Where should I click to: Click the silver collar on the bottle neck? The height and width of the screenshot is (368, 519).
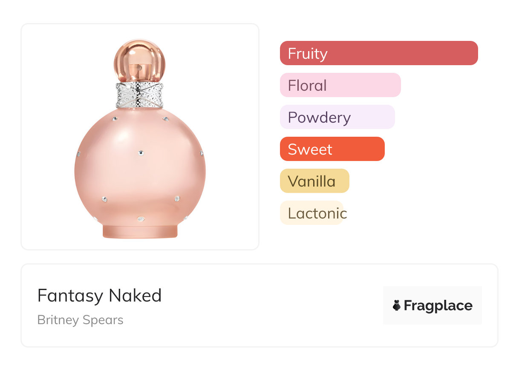pyautogui.click(x=139, y=95)
